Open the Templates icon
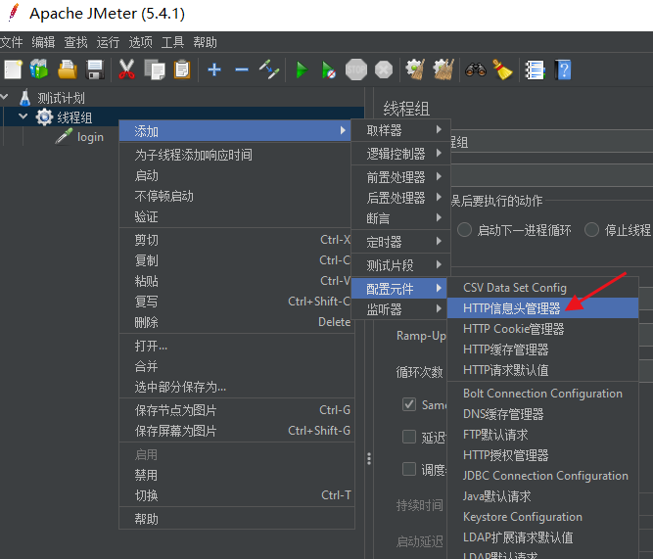653x559 pixels. point(39,70)
